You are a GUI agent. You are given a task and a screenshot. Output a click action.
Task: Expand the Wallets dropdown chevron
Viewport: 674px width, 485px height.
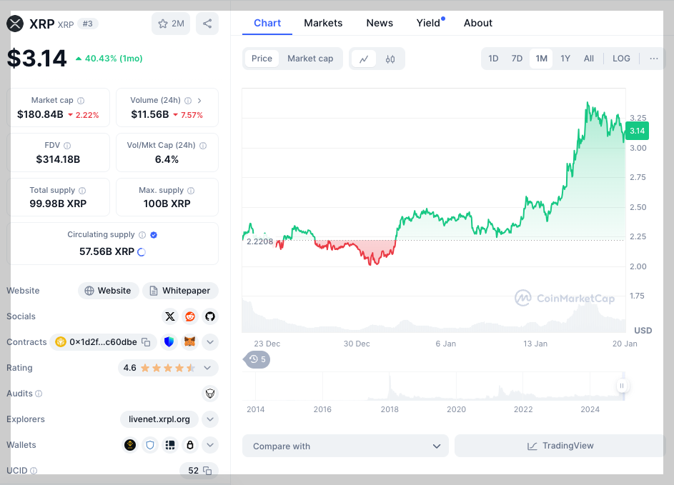pos(210,445)
